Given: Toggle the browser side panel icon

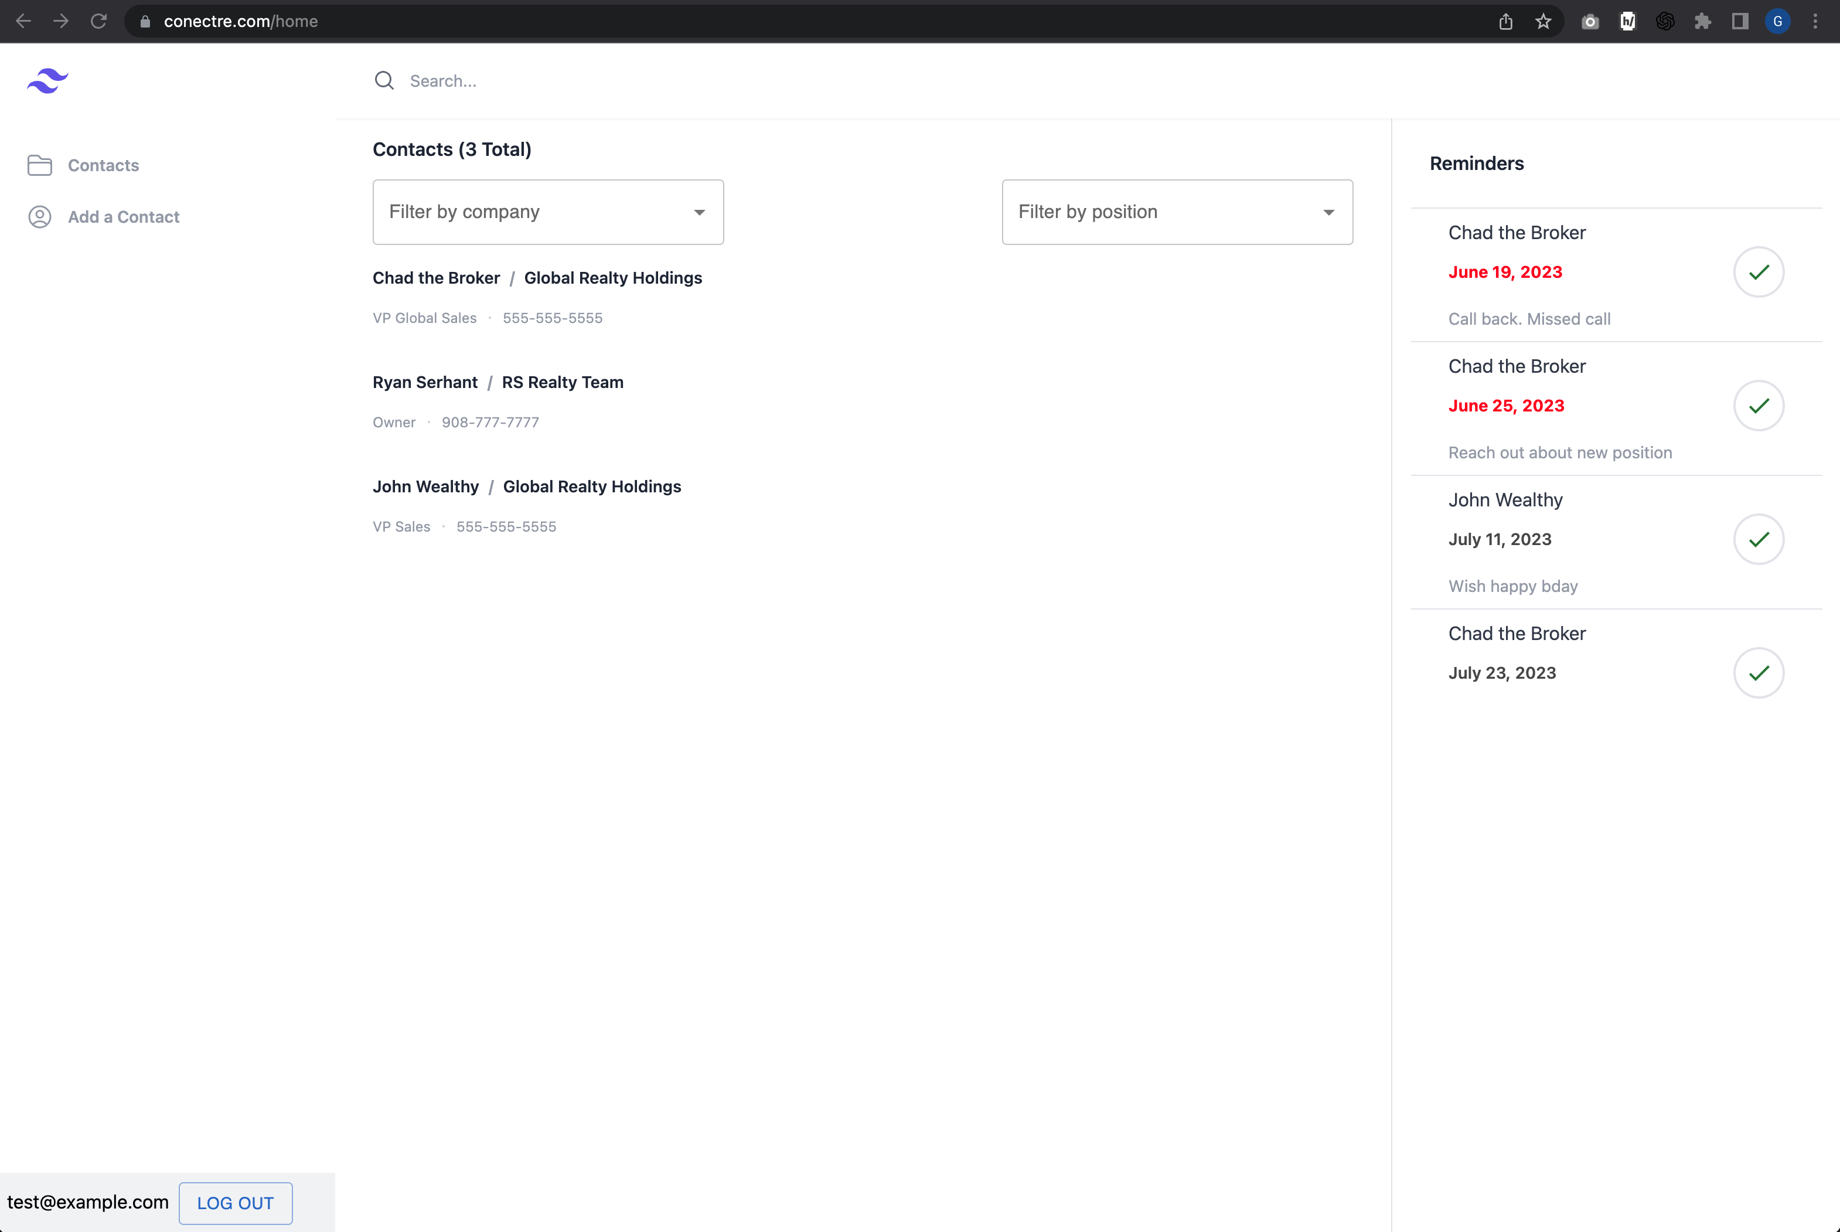Looking at the screenshot, I should click(x=1740, y=21).
